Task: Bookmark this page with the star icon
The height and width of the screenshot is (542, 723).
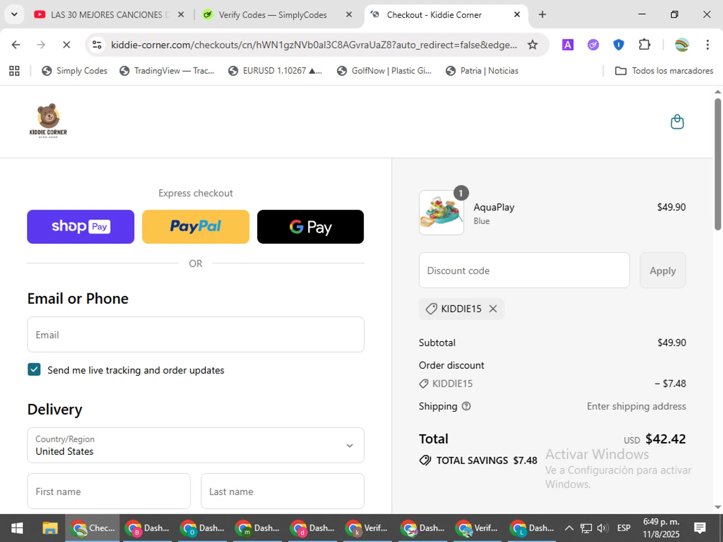Action: pos(532,45)
